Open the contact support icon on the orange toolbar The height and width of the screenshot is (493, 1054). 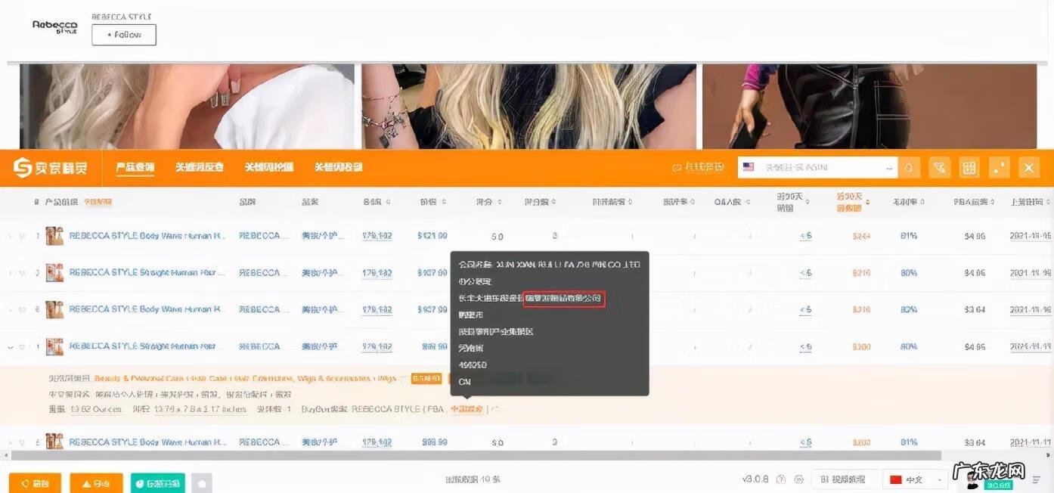click(939, 167)
